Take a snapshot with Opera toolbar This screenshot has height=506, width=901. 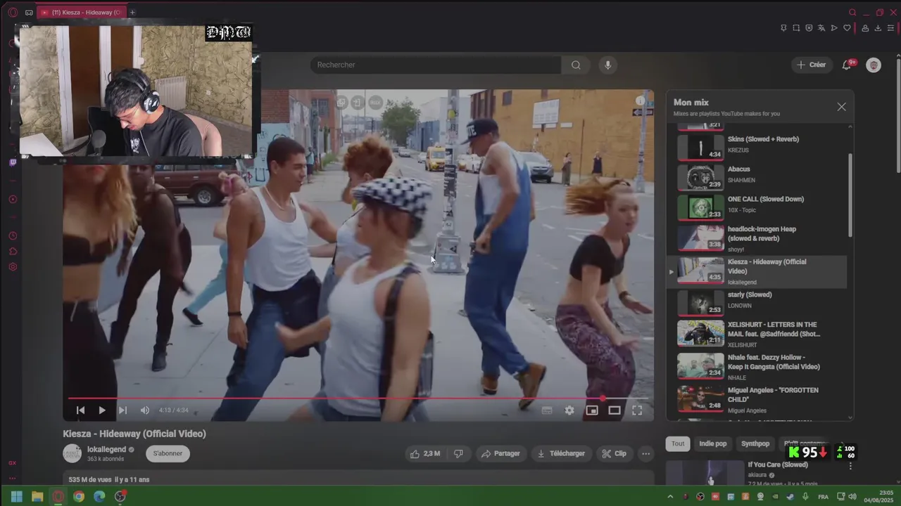[796, 28]
